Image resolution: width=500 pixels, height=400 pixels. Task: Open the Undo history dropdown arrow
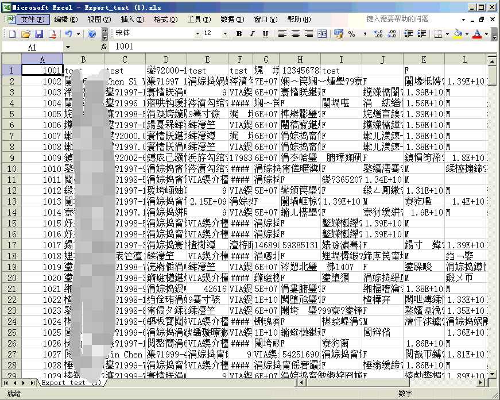click(79, 33)
